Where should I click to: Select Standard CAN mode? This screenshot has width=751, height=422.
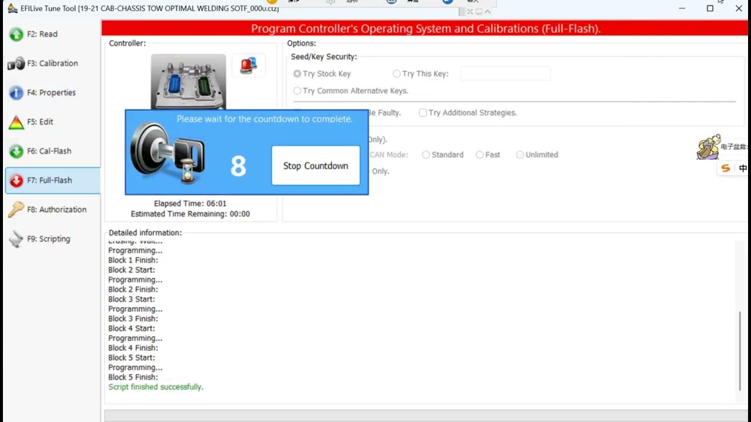[443, 155]
